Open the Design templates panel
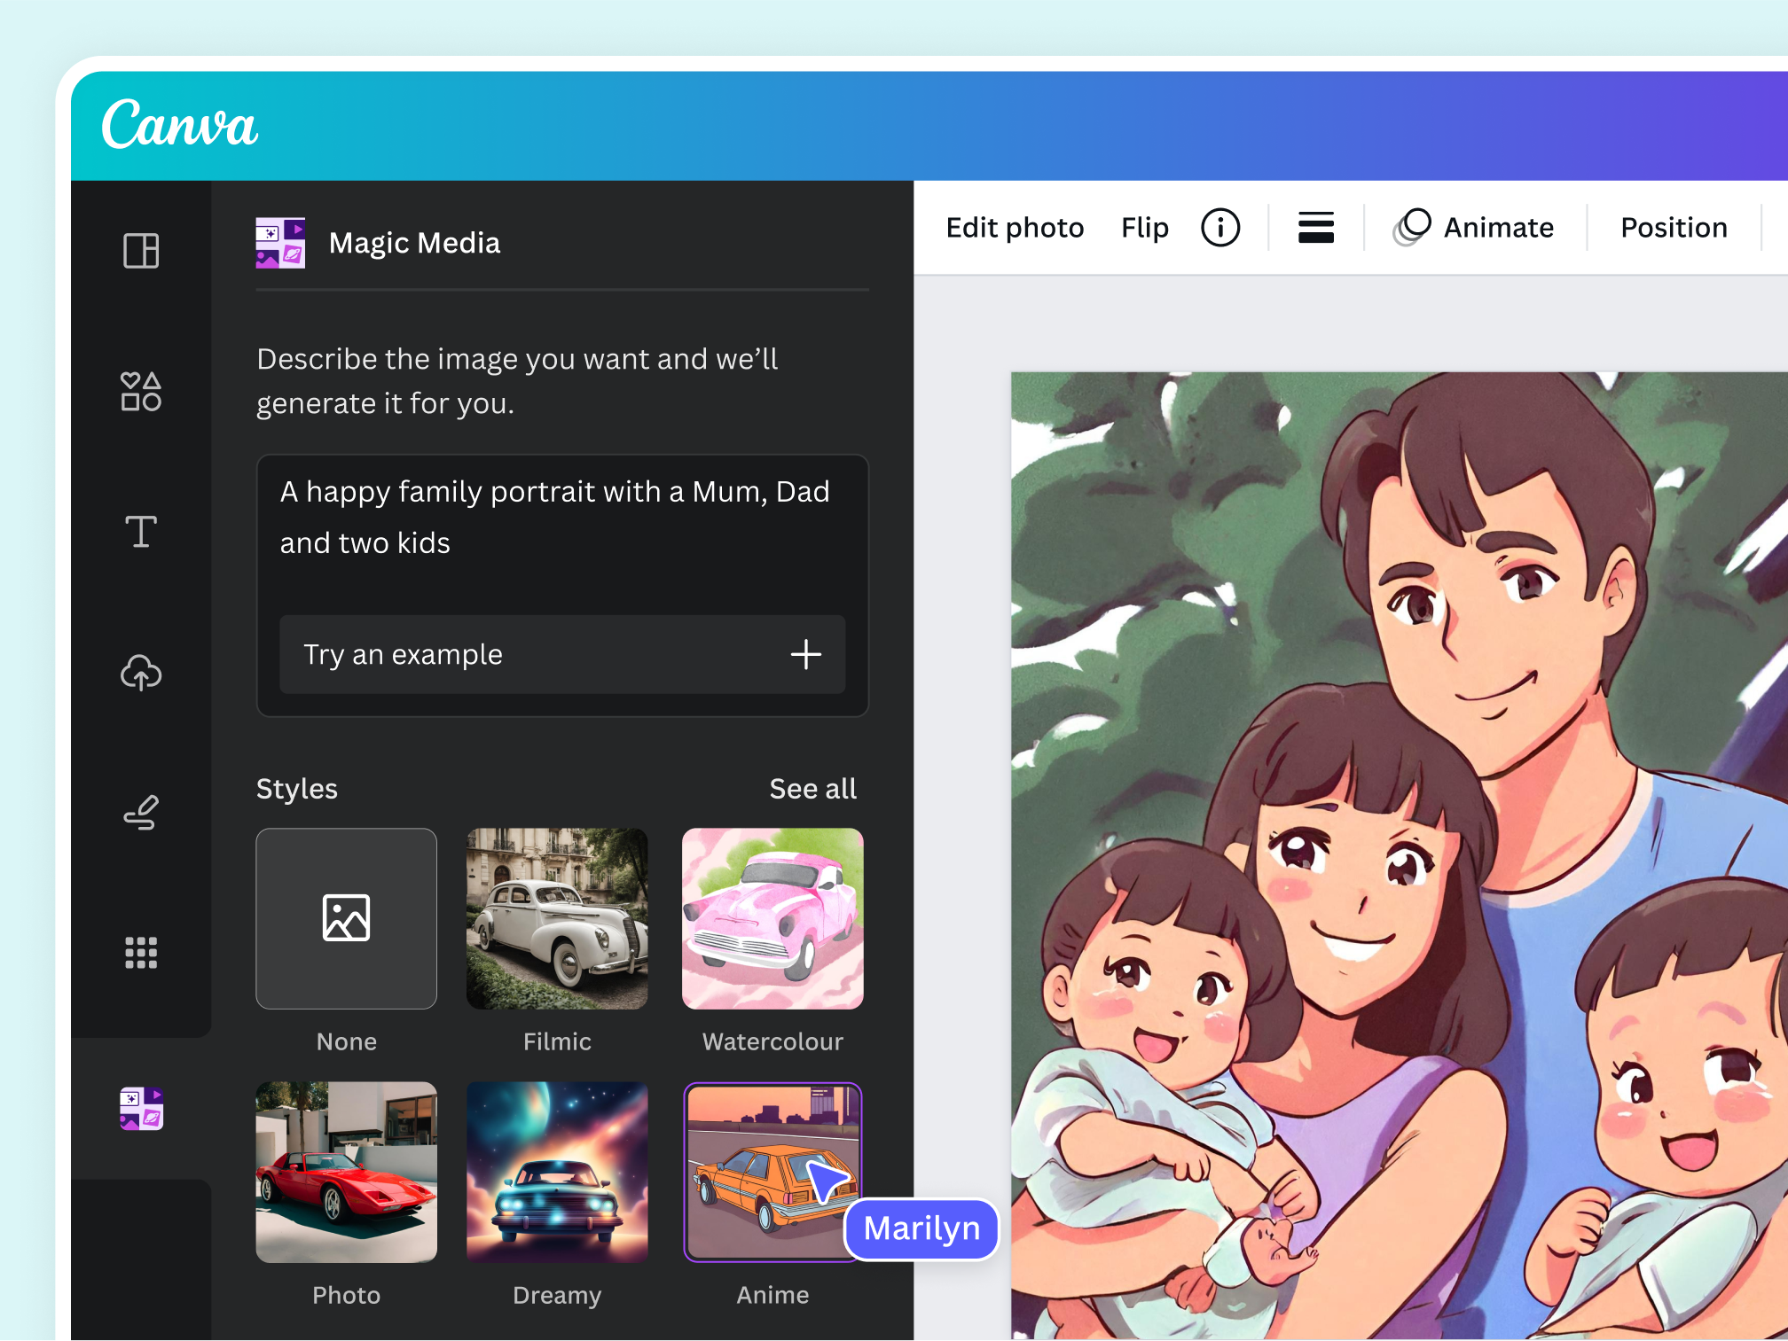The height and width of the screenshot is (1341, 1788). click(141, 252)
